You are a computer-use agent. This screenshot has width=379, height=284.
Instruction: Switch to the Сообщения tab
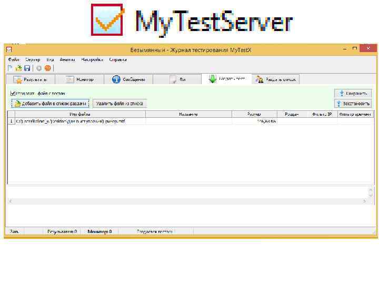point(128,79)
